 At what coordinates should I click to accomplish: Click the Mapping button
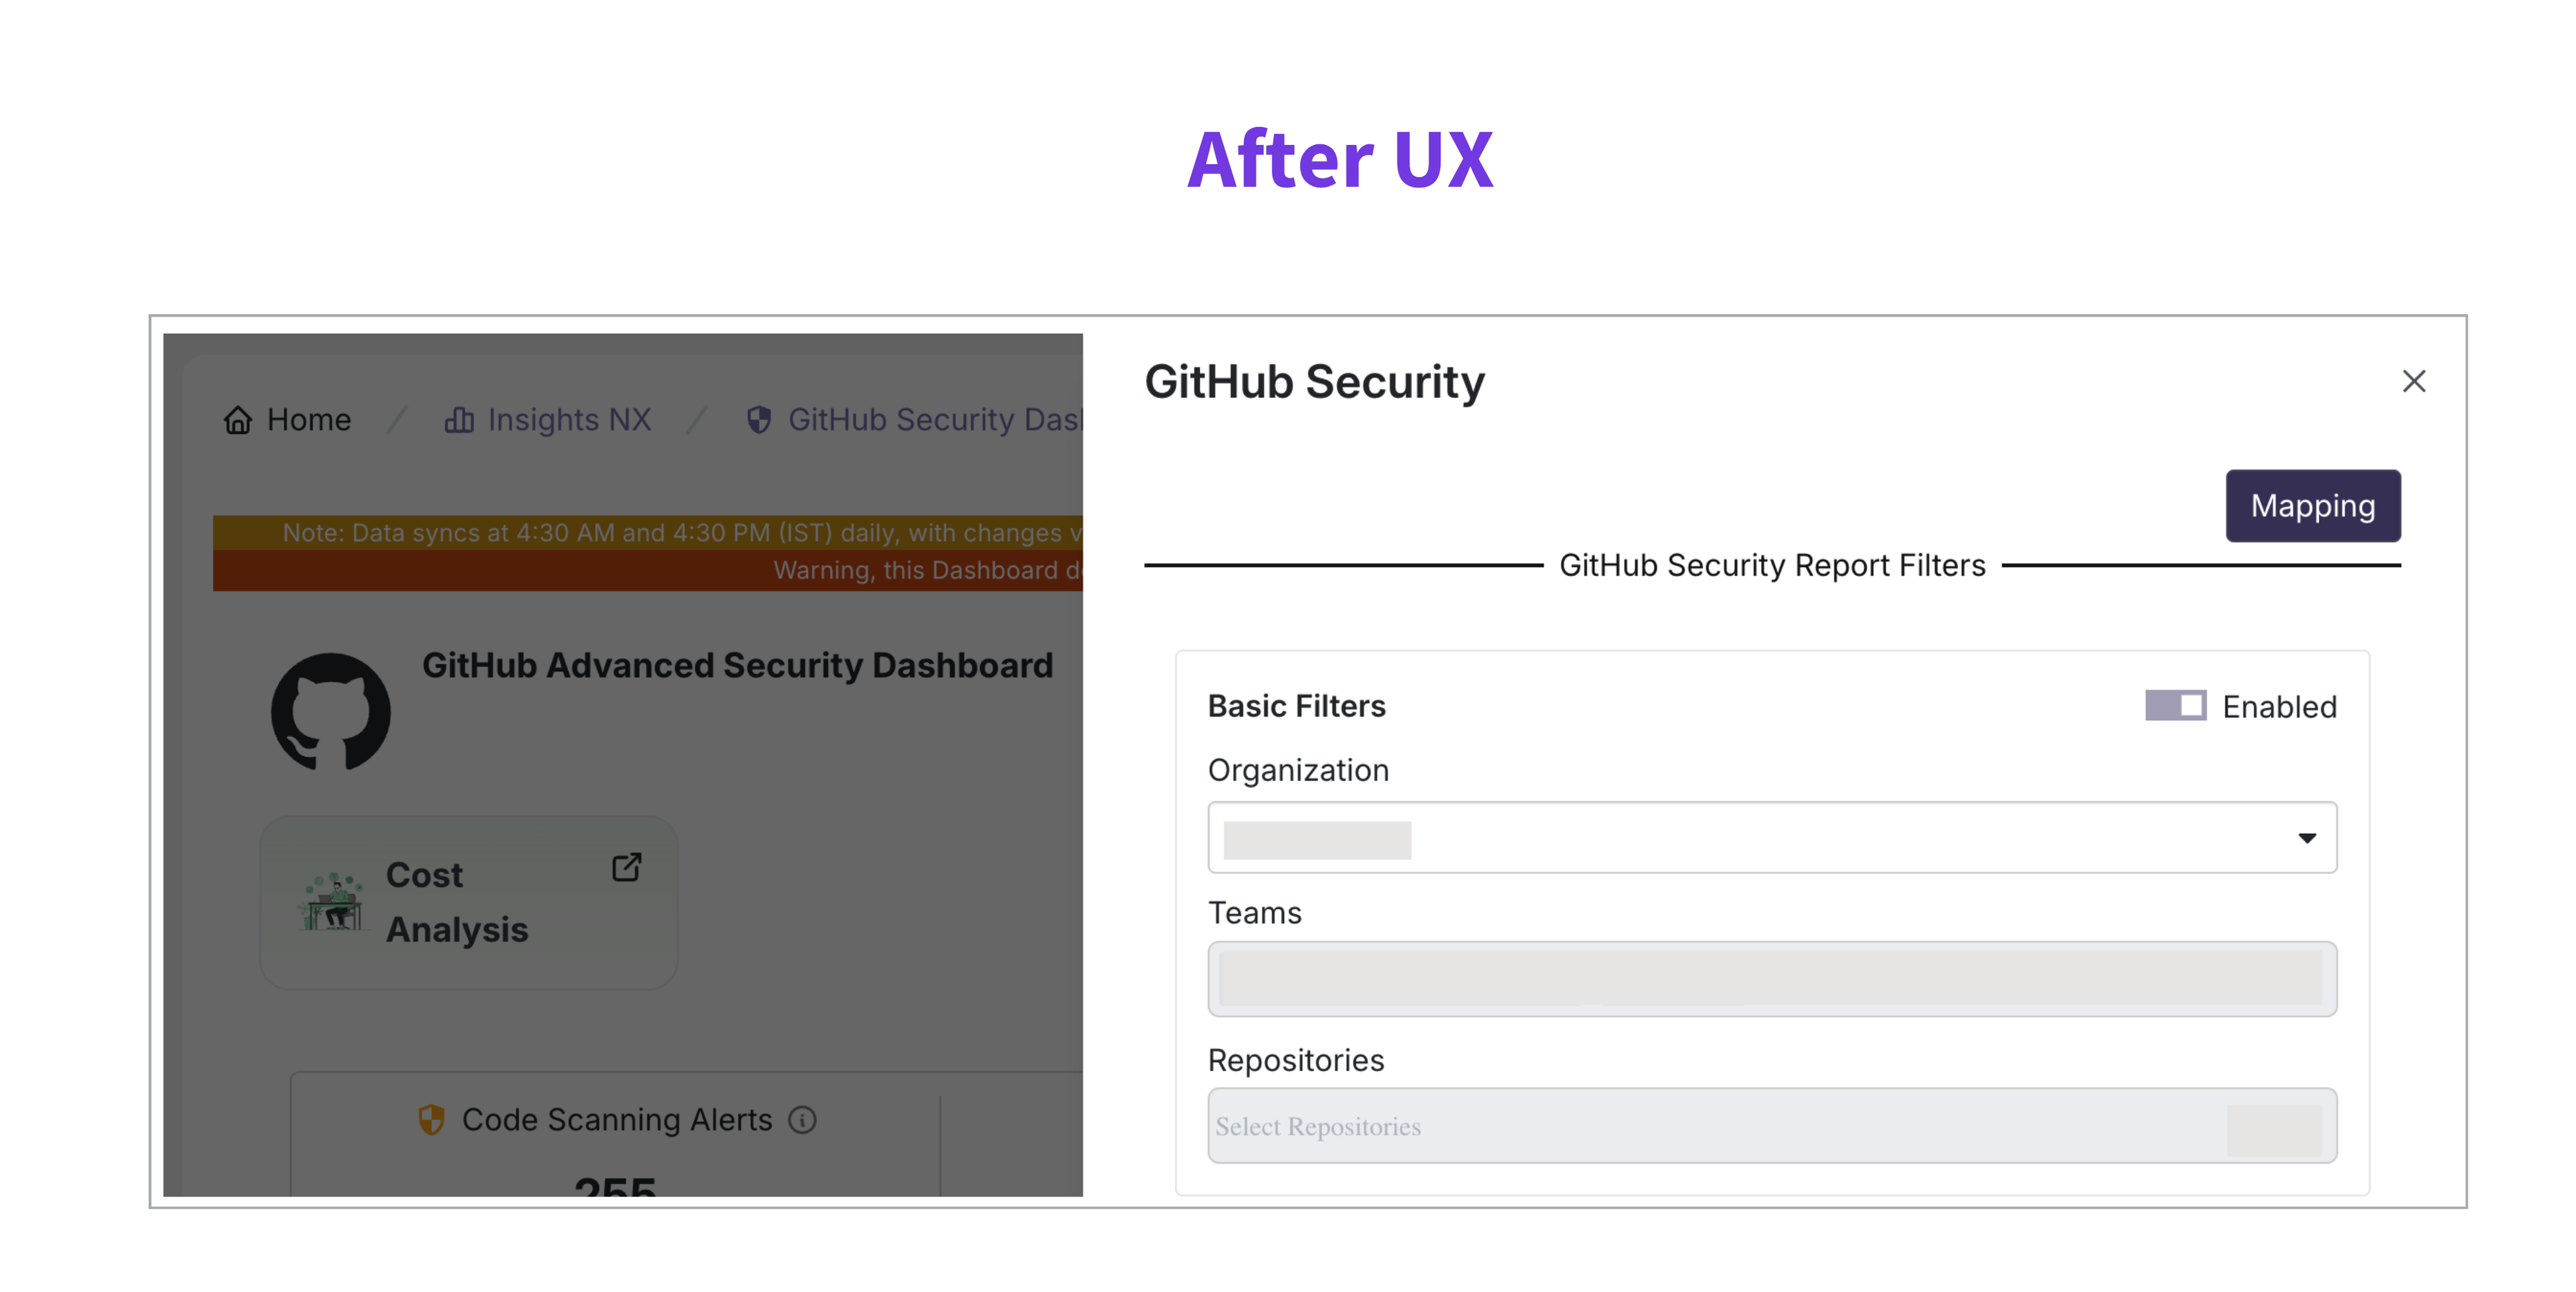[2312, 506]
